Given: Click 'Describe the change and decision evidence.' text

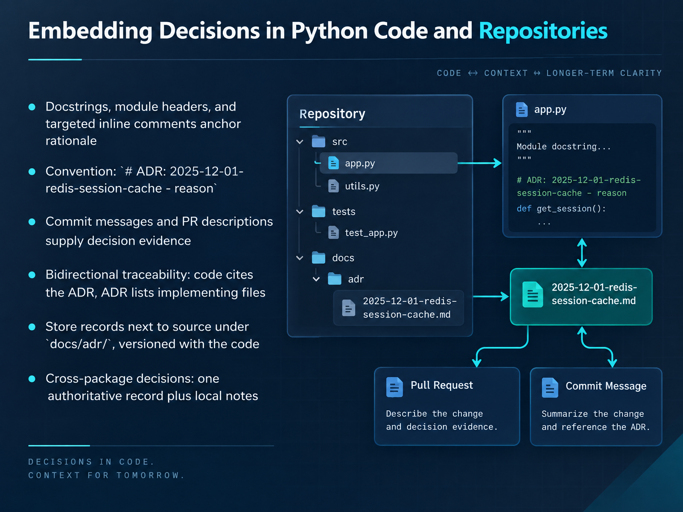Looking at the screenshot, I should coord(442,420).
